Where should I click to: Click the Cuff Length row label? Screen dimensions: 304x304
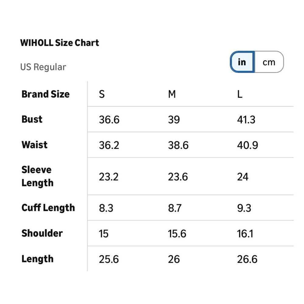click(x=48, y=208)
